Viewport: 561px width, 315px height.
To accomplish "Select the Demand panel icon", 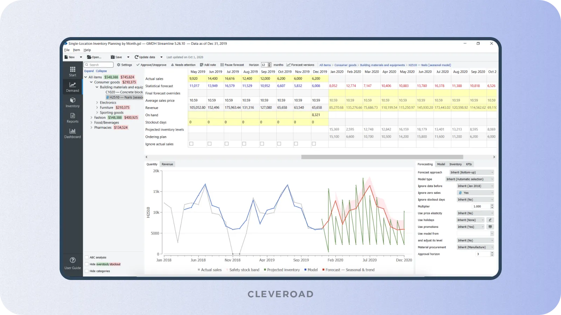I will [x=72, y=87].
